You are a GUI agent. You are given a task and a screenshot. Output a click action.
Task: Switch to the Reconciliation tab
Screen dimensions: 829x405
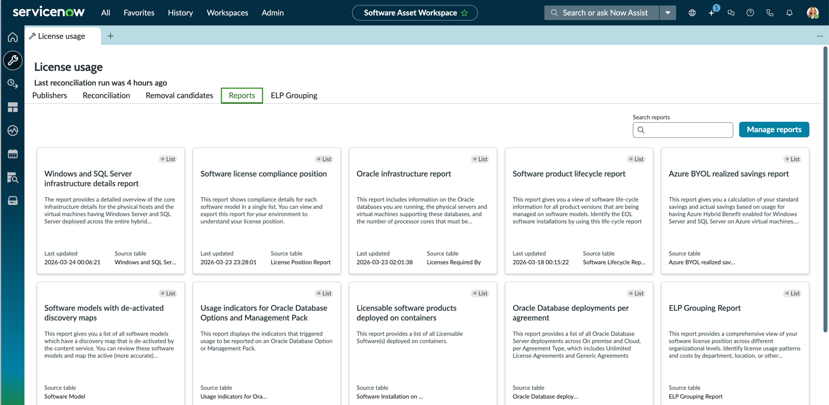point(106,95)
